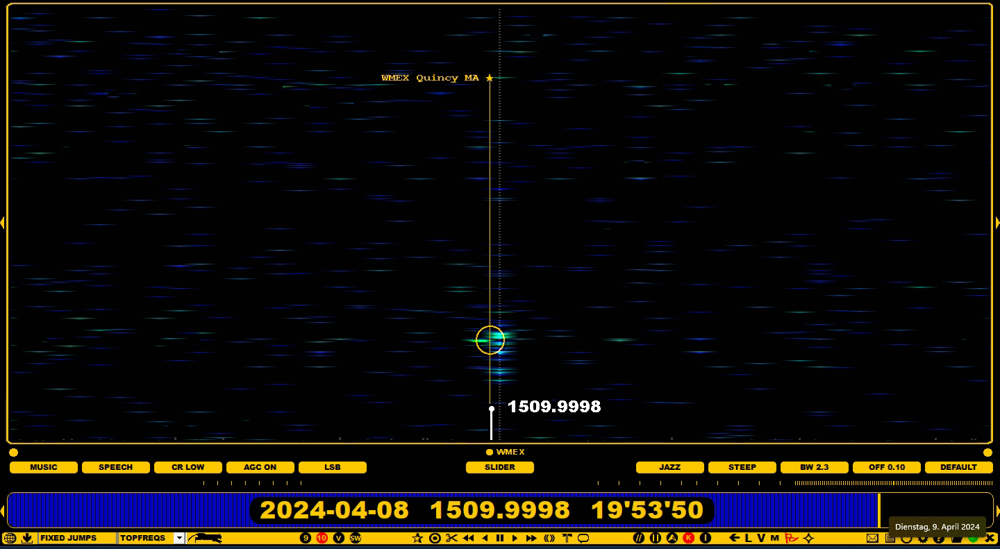The width and height of the screenshot is (1000, 549).
Task: Click the FIXED JUMPS selector
Action: [x=76, y=538]
